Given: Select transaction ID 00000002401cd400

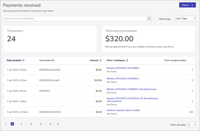Looking at the screenshot, I should (50, 70).
